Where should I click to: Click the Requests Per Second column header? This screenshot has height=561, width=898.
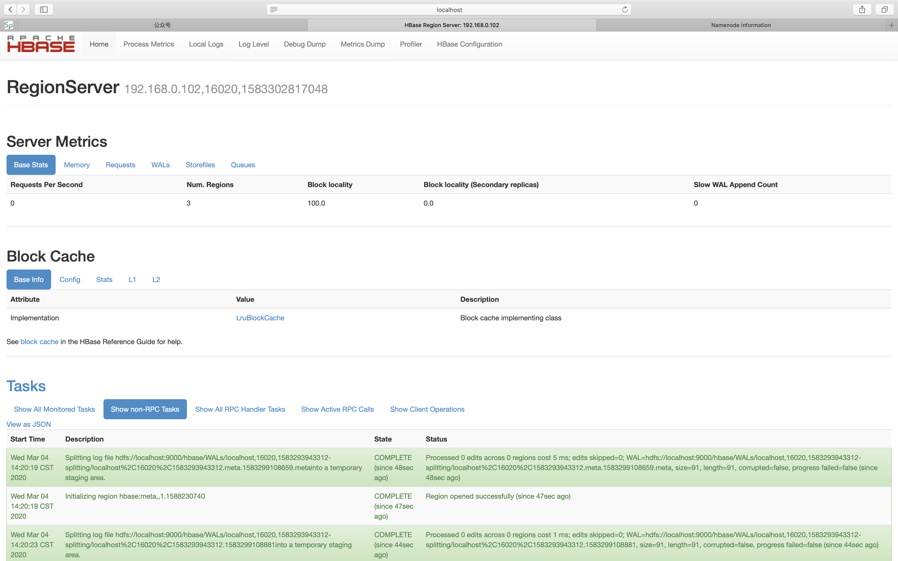click(x=46, y=185)
